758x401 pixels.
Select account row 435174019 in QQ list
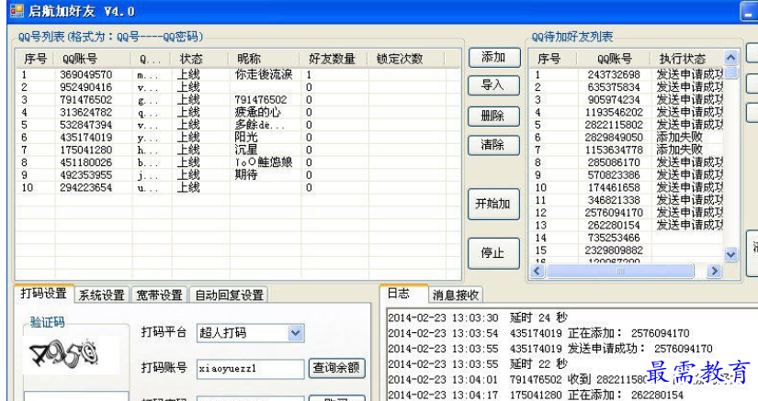pos(238,138)
